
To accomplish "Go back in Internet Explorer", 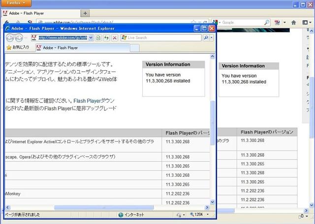I will (10, 38).
